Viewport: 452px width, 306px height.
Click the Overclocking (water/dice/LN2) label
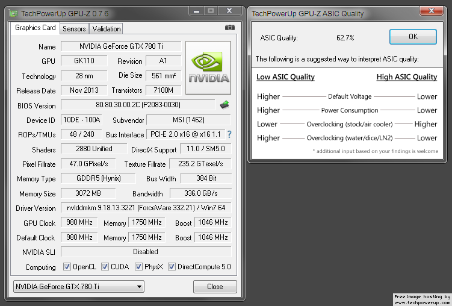(350, 138)
